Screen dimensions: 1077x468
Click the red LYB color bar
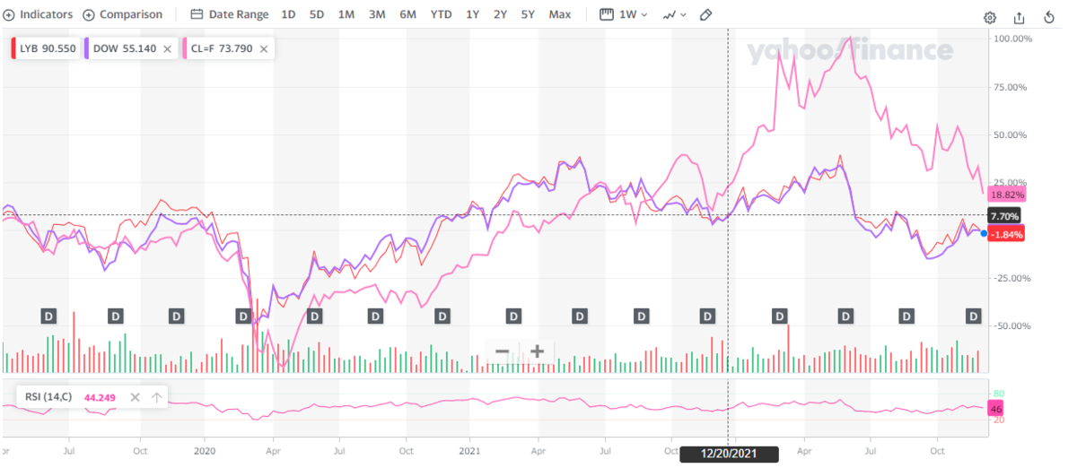(x=13, y=49)
